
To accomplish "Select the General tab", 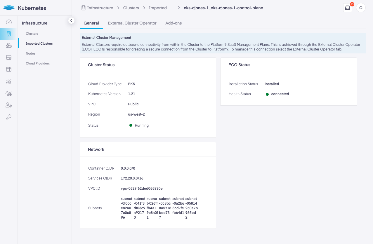I will (x=91, y=23).
